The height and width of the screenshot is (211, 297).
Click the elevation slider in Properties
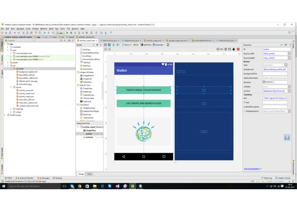pyautogui.click(x=268, y=82)
